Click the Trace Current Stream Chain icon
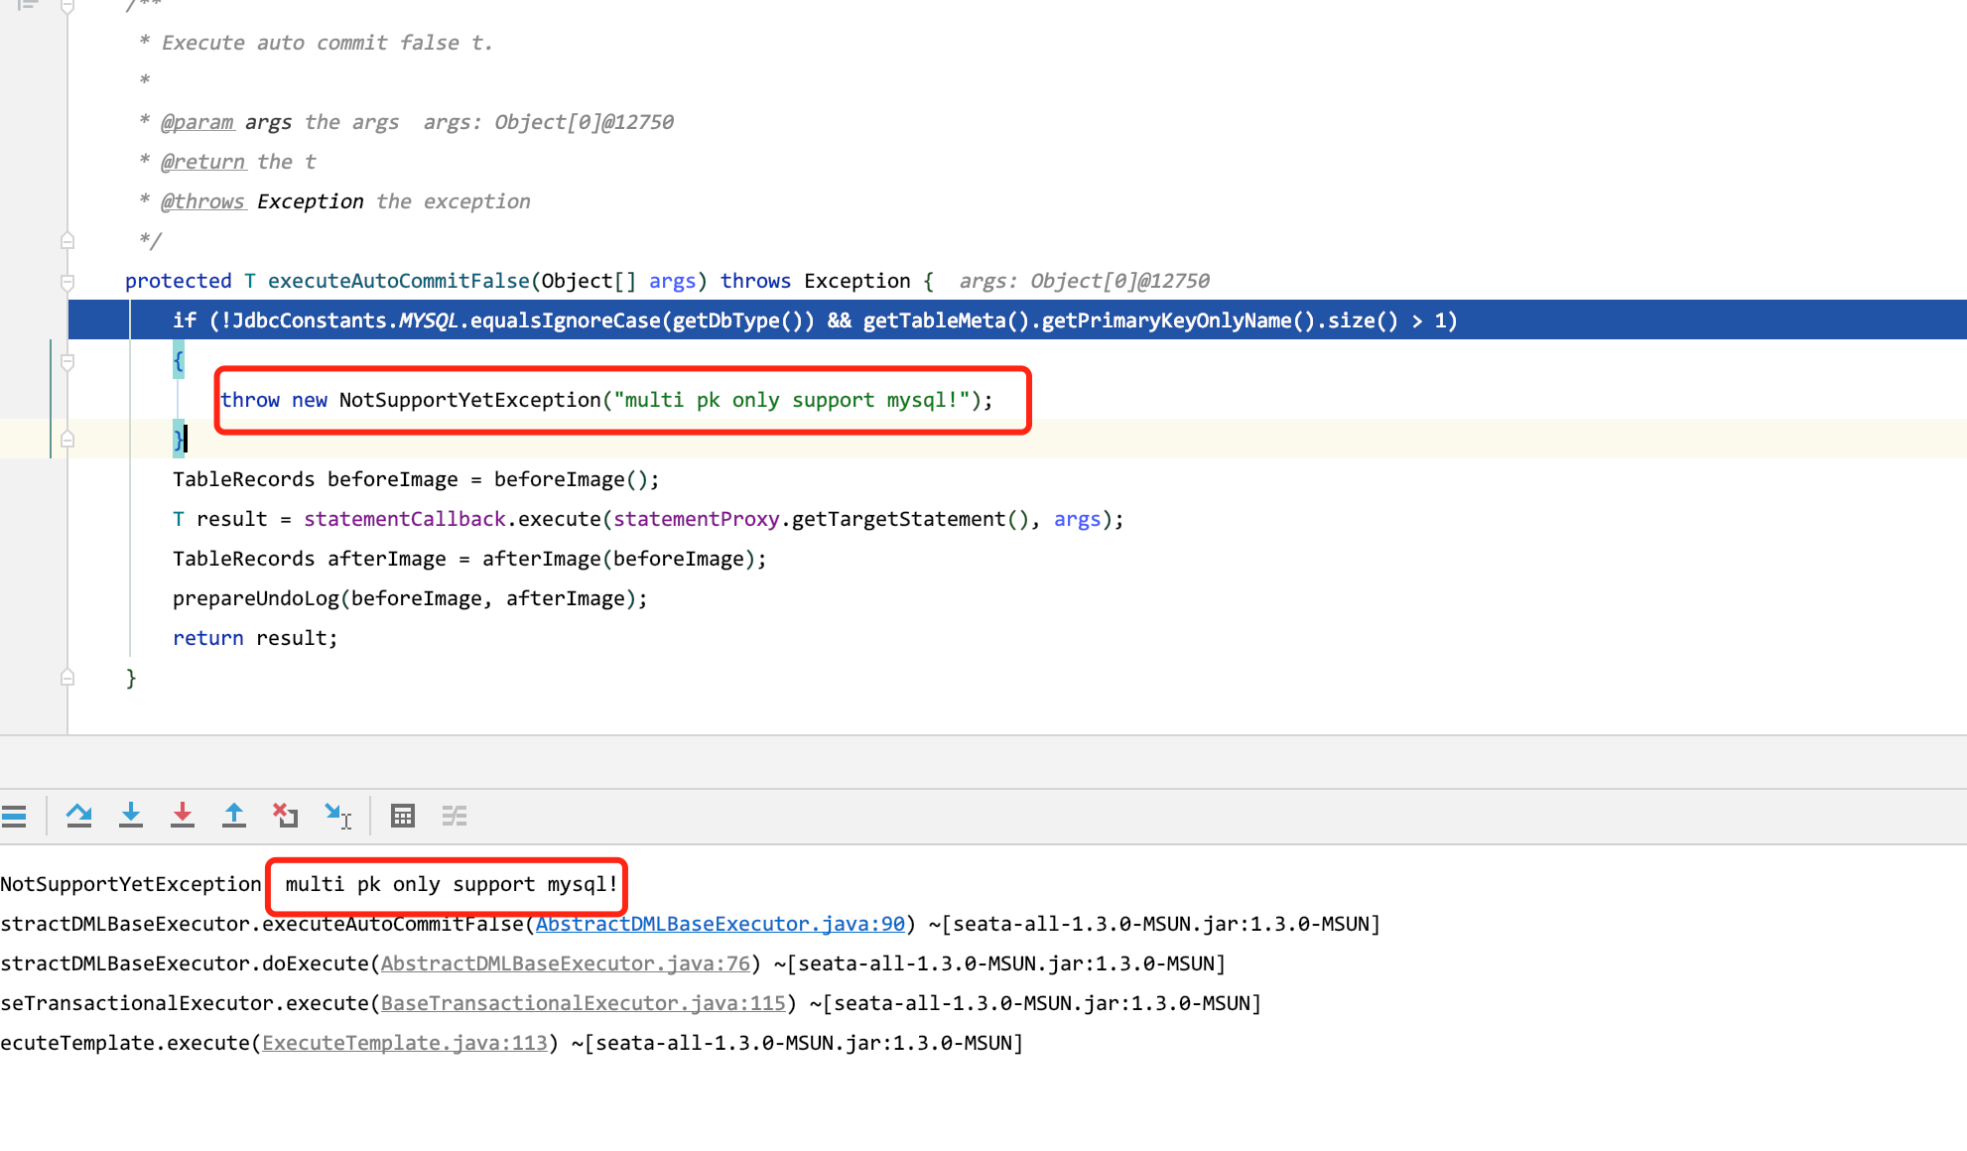1967x1151 pixels. pos(455,817)
